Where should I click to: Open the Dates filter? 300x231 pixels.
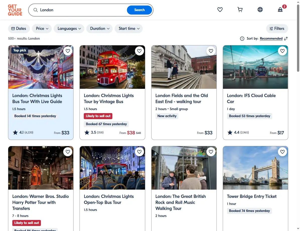19,29
